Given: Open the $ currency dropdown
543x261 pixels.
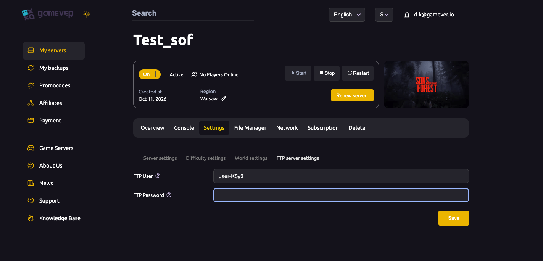Looking at the screenshot, I should 384,14.
